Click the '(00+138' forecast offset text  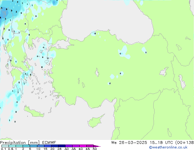coord(185,143)
